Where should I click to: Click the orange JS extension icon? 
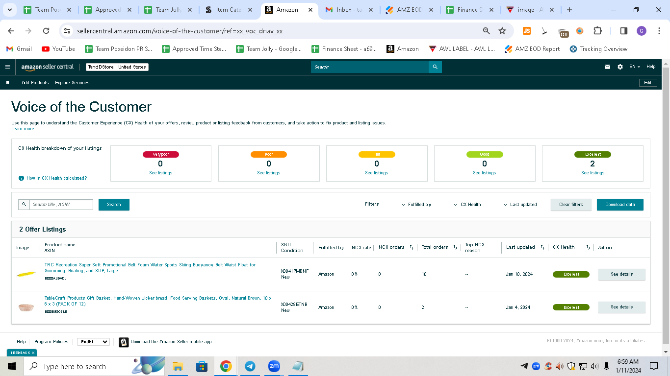pos(527,31)
